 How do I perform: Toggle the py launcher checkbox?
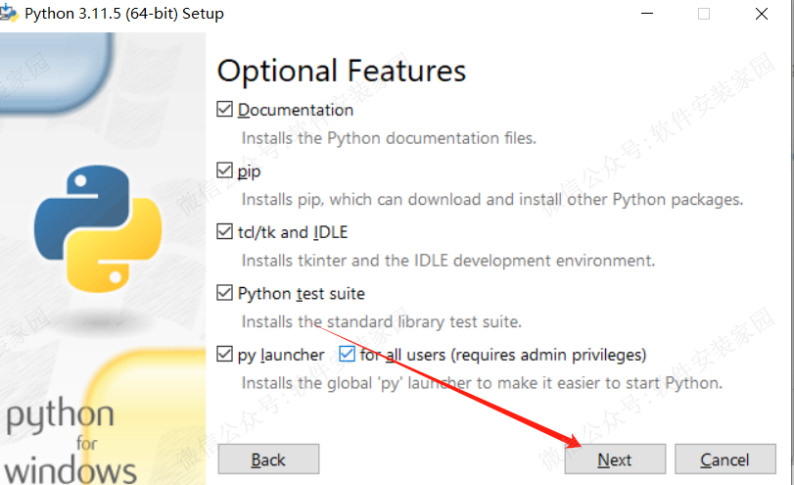click(225, 355)
